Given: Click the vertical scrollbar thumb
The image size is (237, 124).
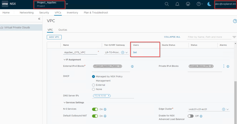Looking at the screenshot, I should pyautogui.click(x=235, y=103).
